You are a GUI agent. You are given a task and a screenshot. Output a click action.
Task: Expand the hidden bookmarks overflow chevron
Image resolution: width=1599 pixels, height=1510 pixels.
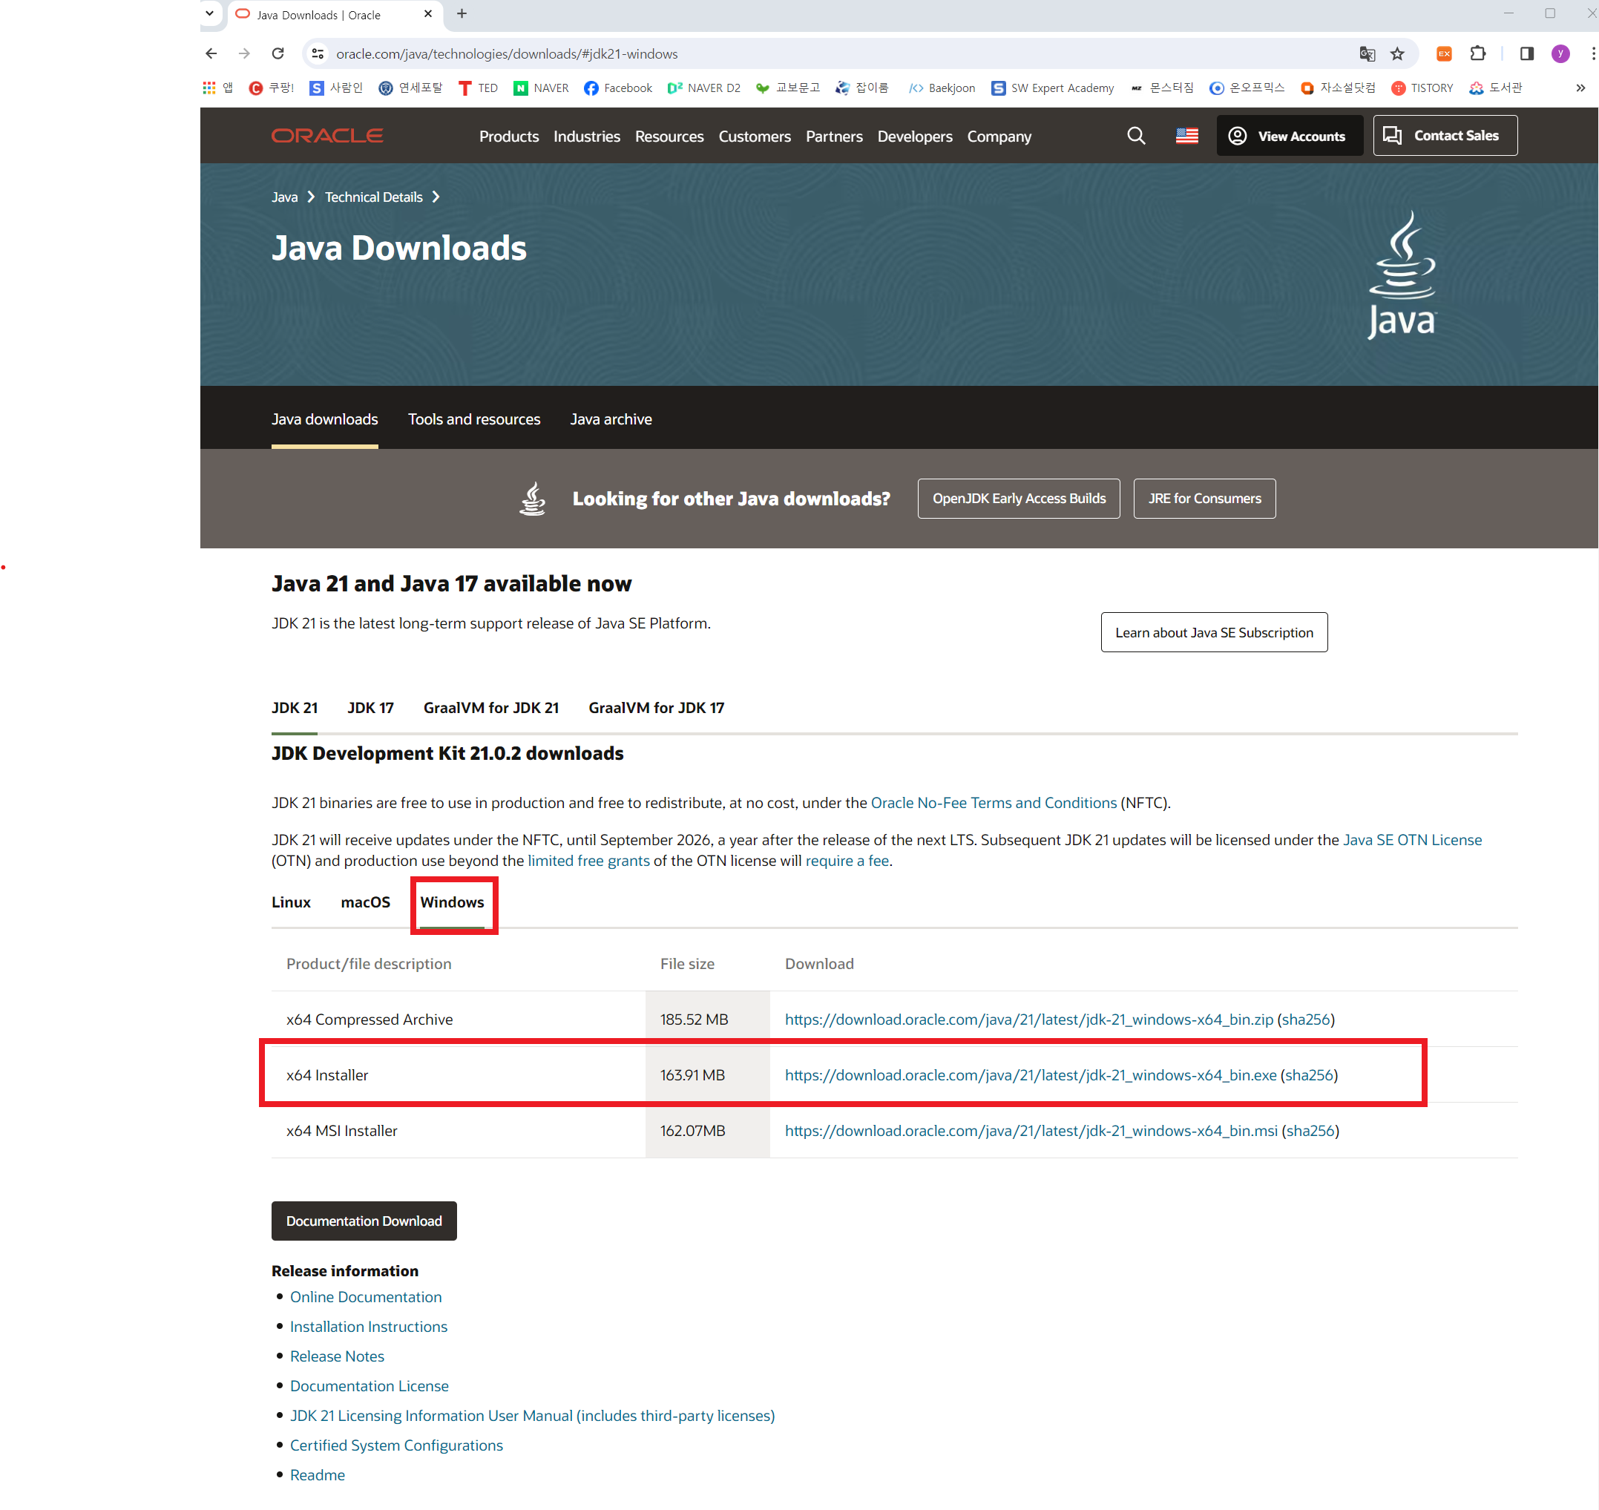click(x=1580, y=88)
